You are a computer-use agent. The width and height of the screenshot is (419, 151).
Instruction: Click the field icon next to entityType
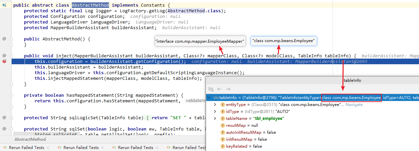pyautogui.click(x=223, y=105)
